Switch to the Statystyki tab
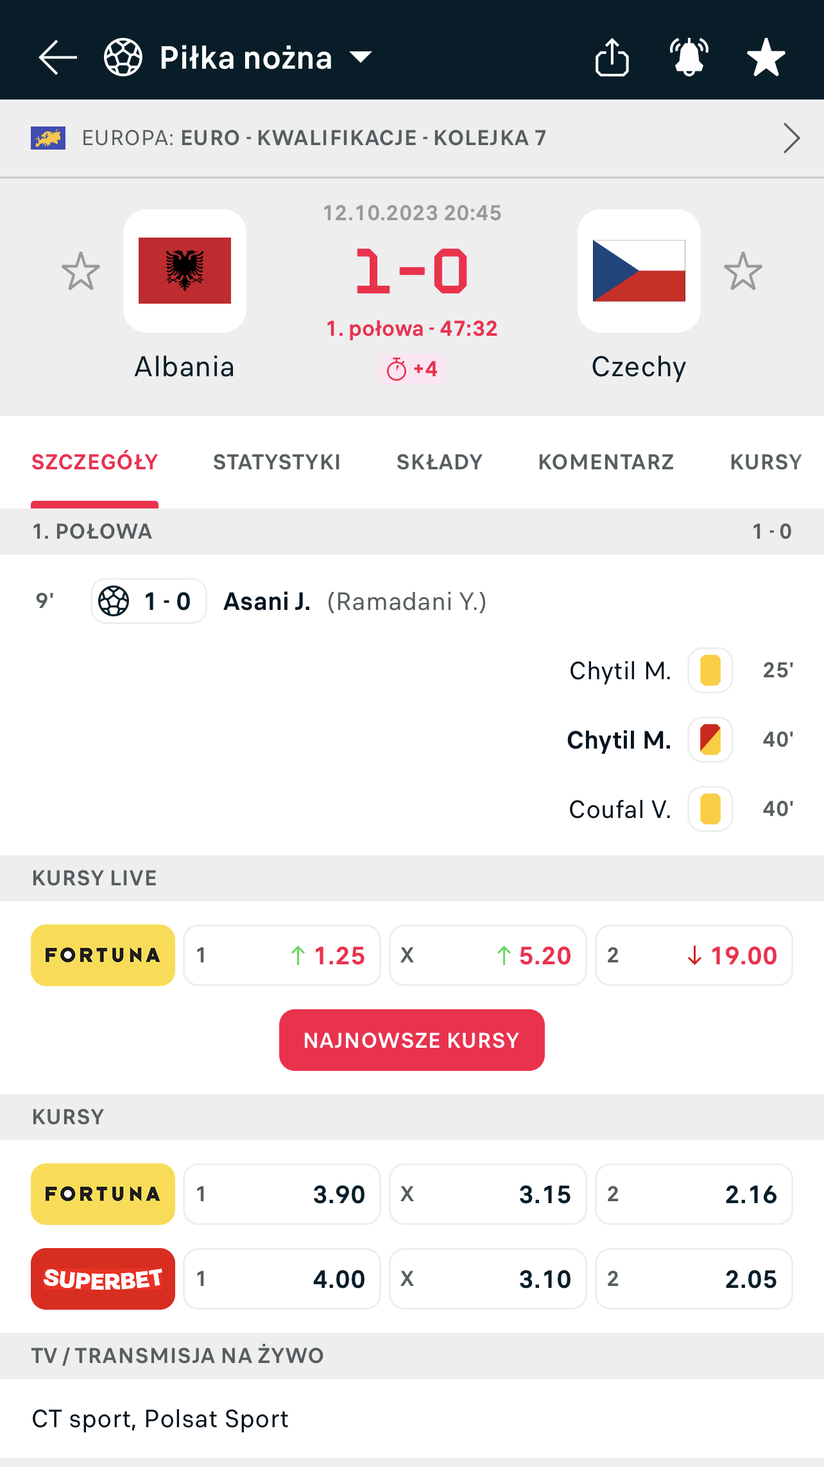This screenshot has height=1467, width=824. click(277, 462)
